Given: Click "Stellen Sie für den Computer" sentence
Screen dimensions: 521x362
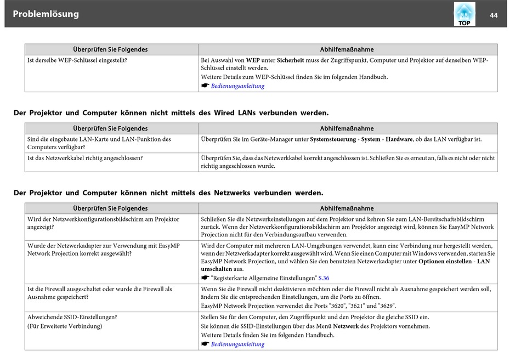Looking at the screenshot, I should tap(315, 317).
